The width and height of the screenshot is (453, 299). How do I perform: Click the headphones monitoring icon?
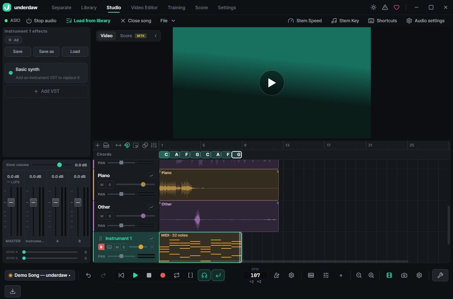point(204,275)
